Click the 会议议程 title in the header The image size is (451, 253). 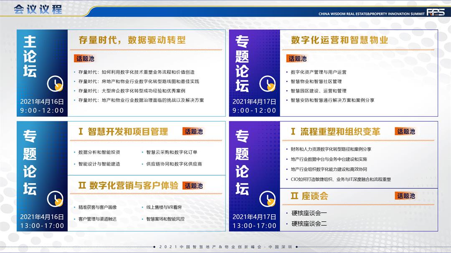tap(38, 9)
